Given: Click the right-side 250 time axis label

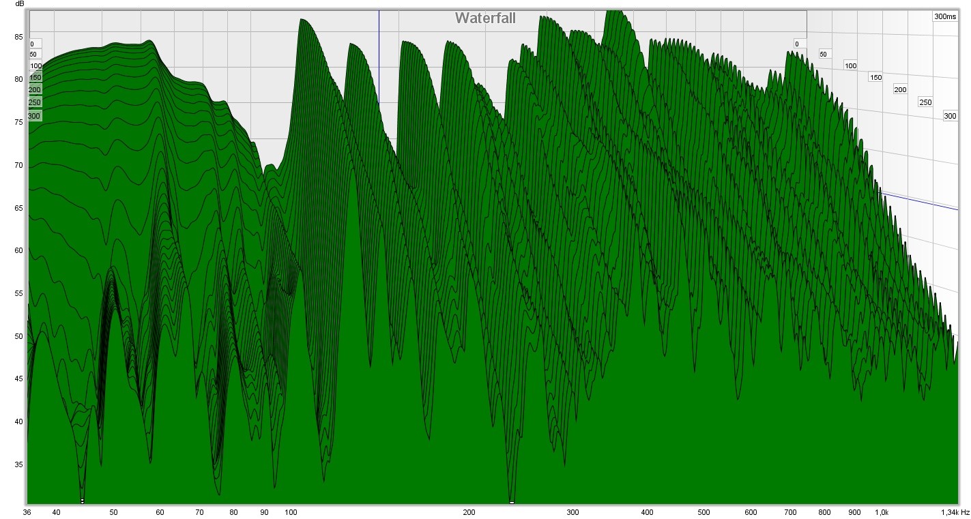Looking at the screenshot, I should click(x=925, y=102).
